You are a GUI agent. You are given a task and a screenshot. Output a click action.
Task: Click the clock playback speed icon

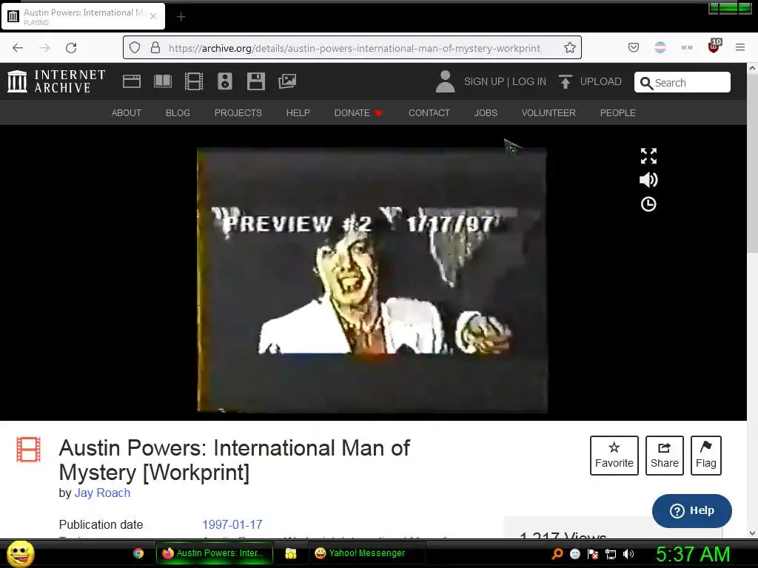(648, 204)
